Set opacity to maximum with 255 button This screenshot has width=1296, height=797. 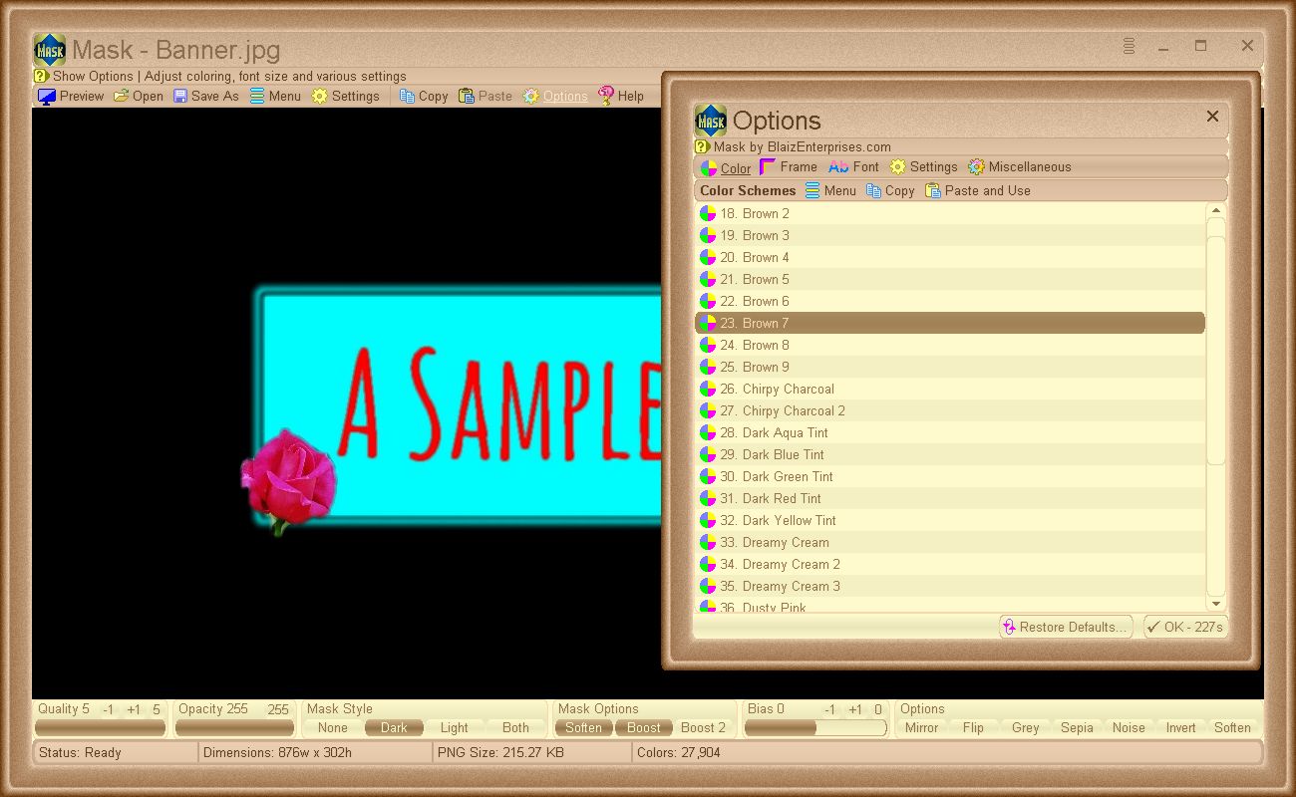tap(278, 710)
